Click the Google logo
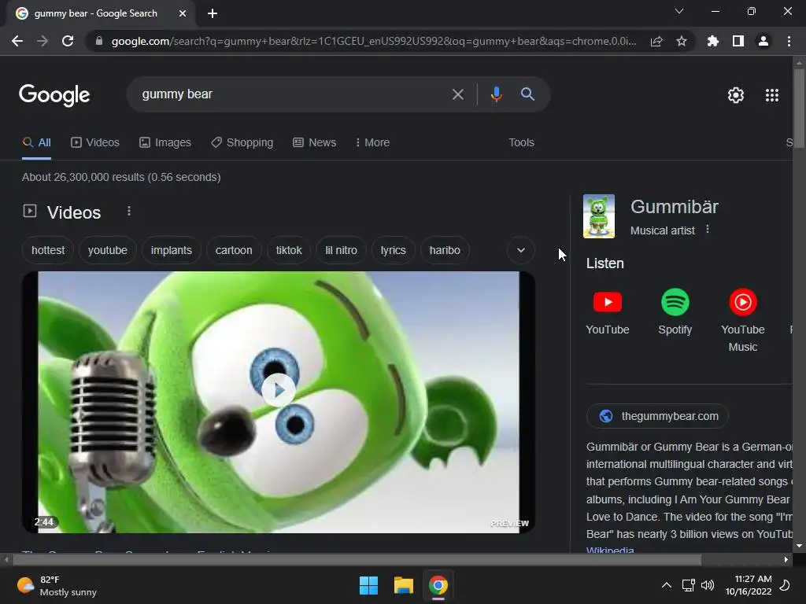 click(x=54, y=95)
